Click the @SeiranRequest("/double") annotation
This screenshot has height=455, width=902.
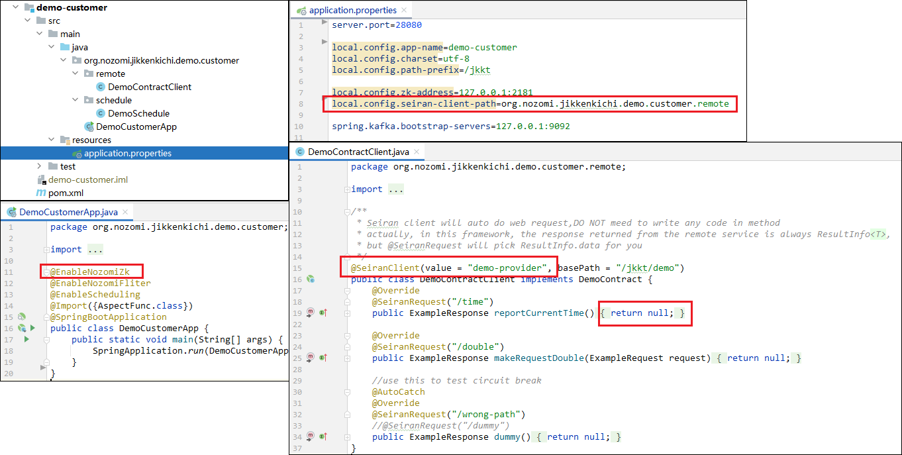coord(438,346)
